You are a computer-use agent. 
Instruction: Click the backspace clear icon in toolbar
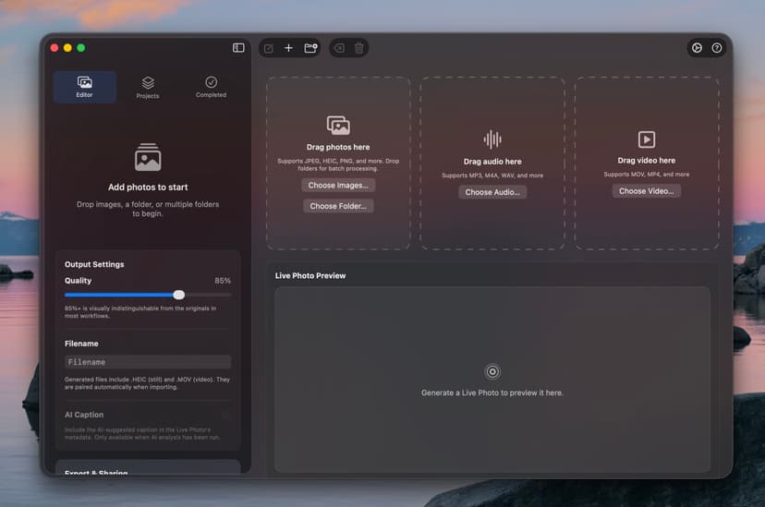339,48
